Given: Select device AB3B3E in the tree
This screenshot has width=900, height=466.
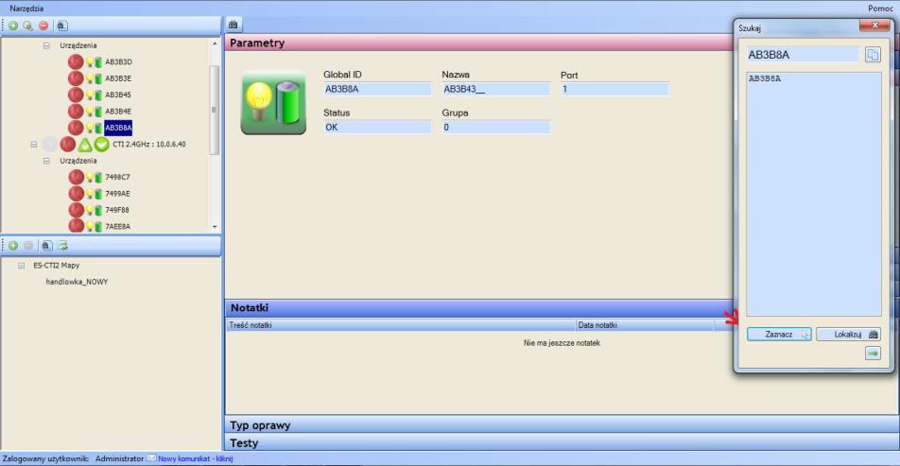Looking at the screenshot, I should 119,78.
